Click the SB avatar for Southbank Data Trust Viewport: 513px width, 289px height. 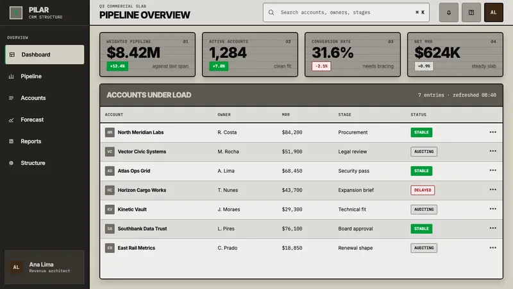pos(110,229)
